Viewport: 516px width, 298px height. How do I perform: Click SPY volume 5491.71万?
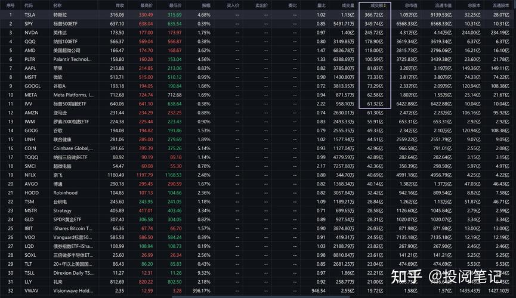click(344, 24)
